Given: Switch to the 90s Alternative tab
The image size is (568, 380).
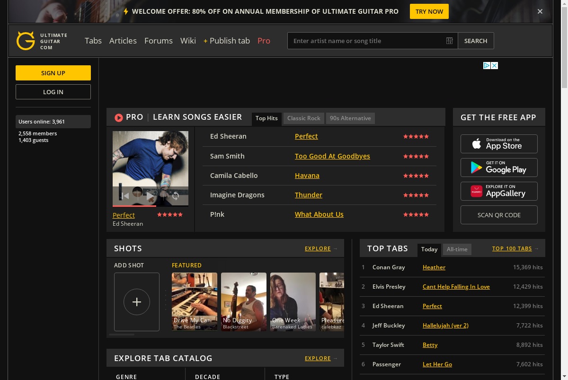Looking at the screenshot, I should (350, 118).
